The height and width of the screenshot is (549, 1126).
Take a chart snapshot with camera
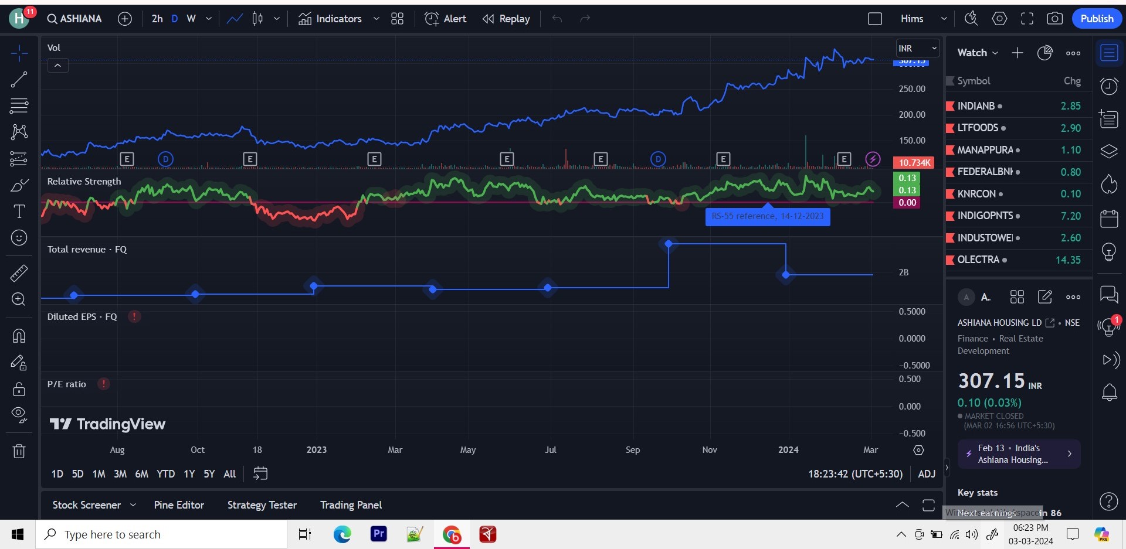coord(1054,19)
